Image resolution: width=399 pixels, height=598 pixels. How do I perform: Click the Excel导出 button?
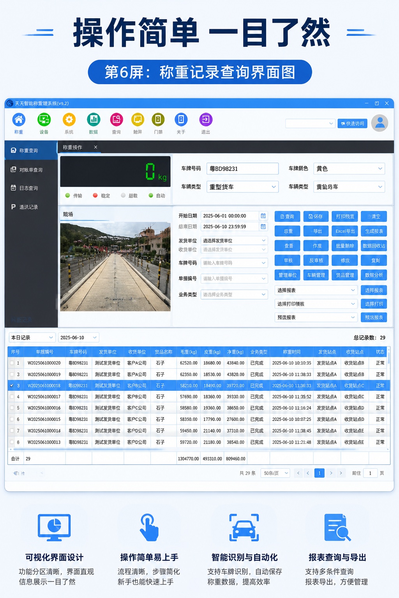click(345, 231)
